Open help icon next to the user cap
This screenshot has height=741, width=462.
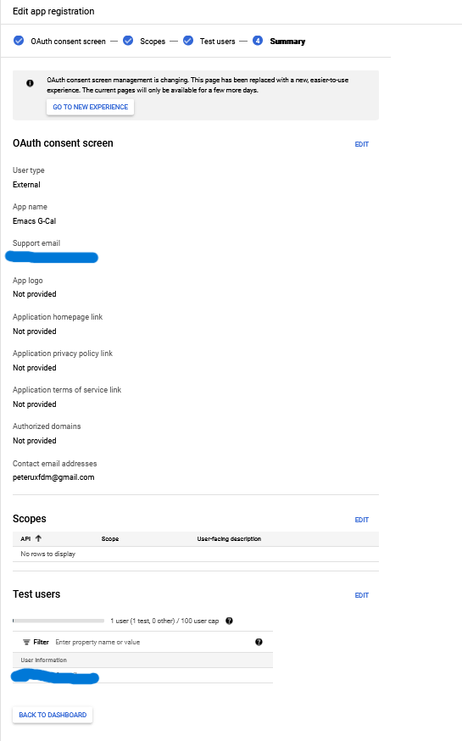(229, 621)
